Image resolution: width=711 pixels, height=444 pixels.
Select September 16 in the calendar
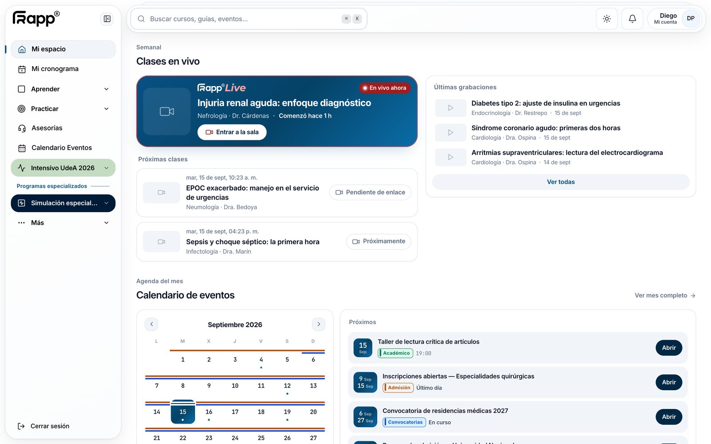209,412
